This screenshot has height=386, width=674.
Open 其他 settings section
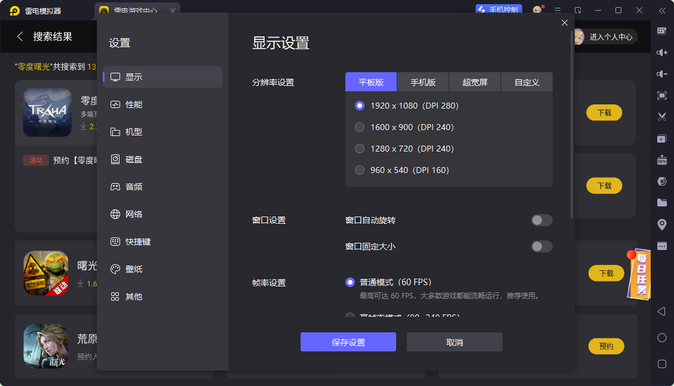pos(163,297)
